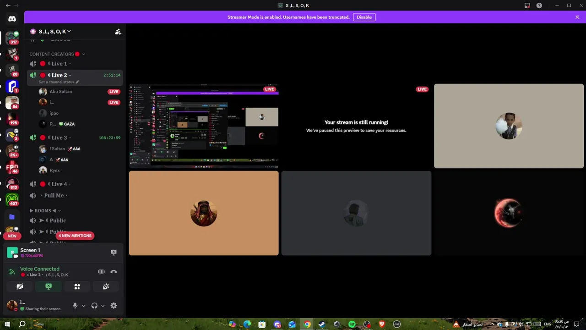Open the server with 56 badge
The image size is (586, 330).
point(12,102)
